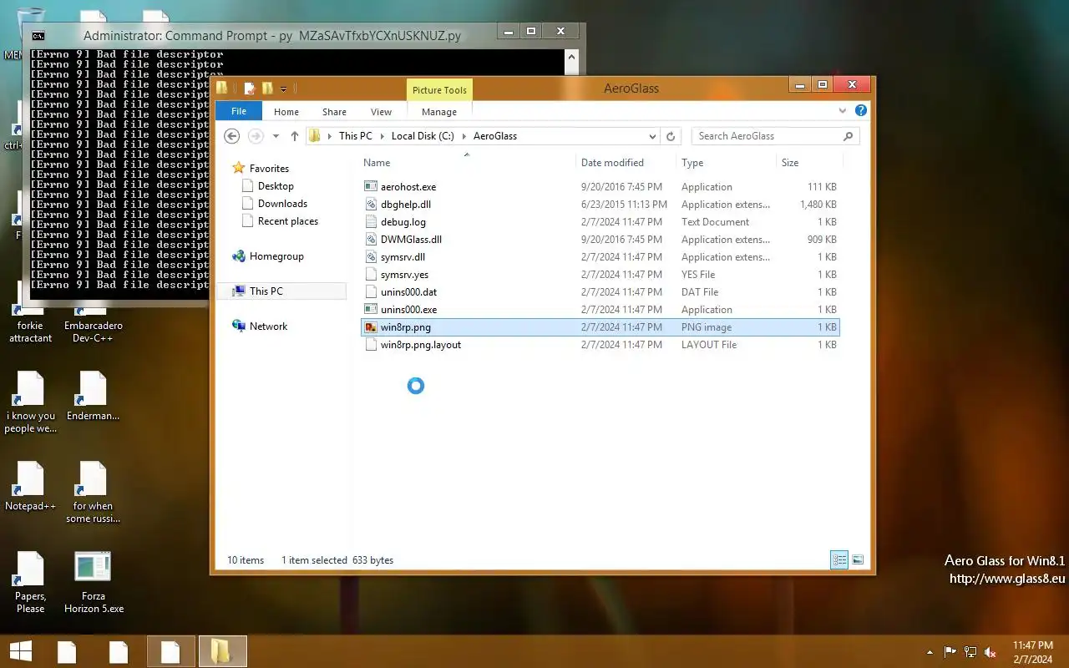Image resolution: width=1069 pixels, height=668 pixels.
Task: Click the Back navigation arrow in Explorer
Action: pyautogui.click(x=232, y=136)
